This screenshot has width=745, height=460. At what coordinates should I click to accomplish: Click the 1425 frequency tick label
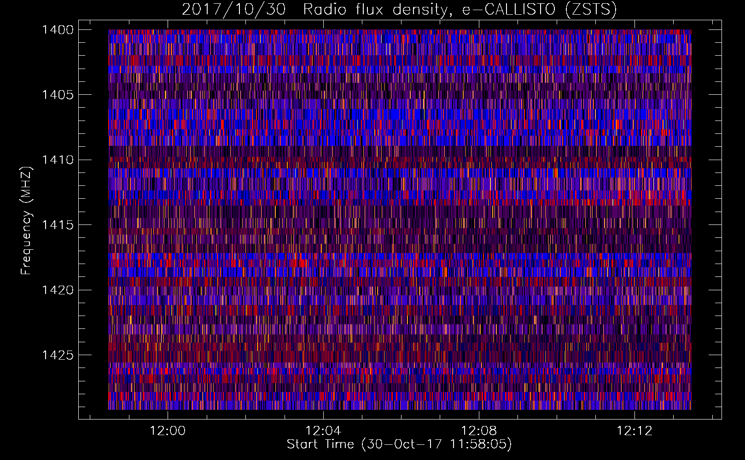[x=58, y=355]
